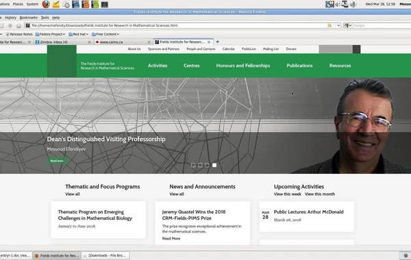This screenshot has height=260, width=411.
Task: Open the Honours and Fellowships menu
Action: pos(243,66)
